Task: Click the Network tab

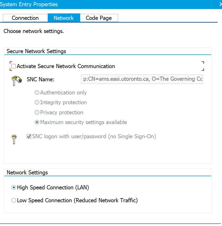Action: coord(64,18)
